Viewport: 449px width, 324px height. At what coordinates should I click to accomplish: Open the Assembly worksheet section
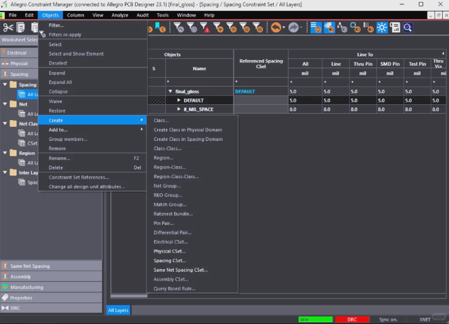(51, 277)
